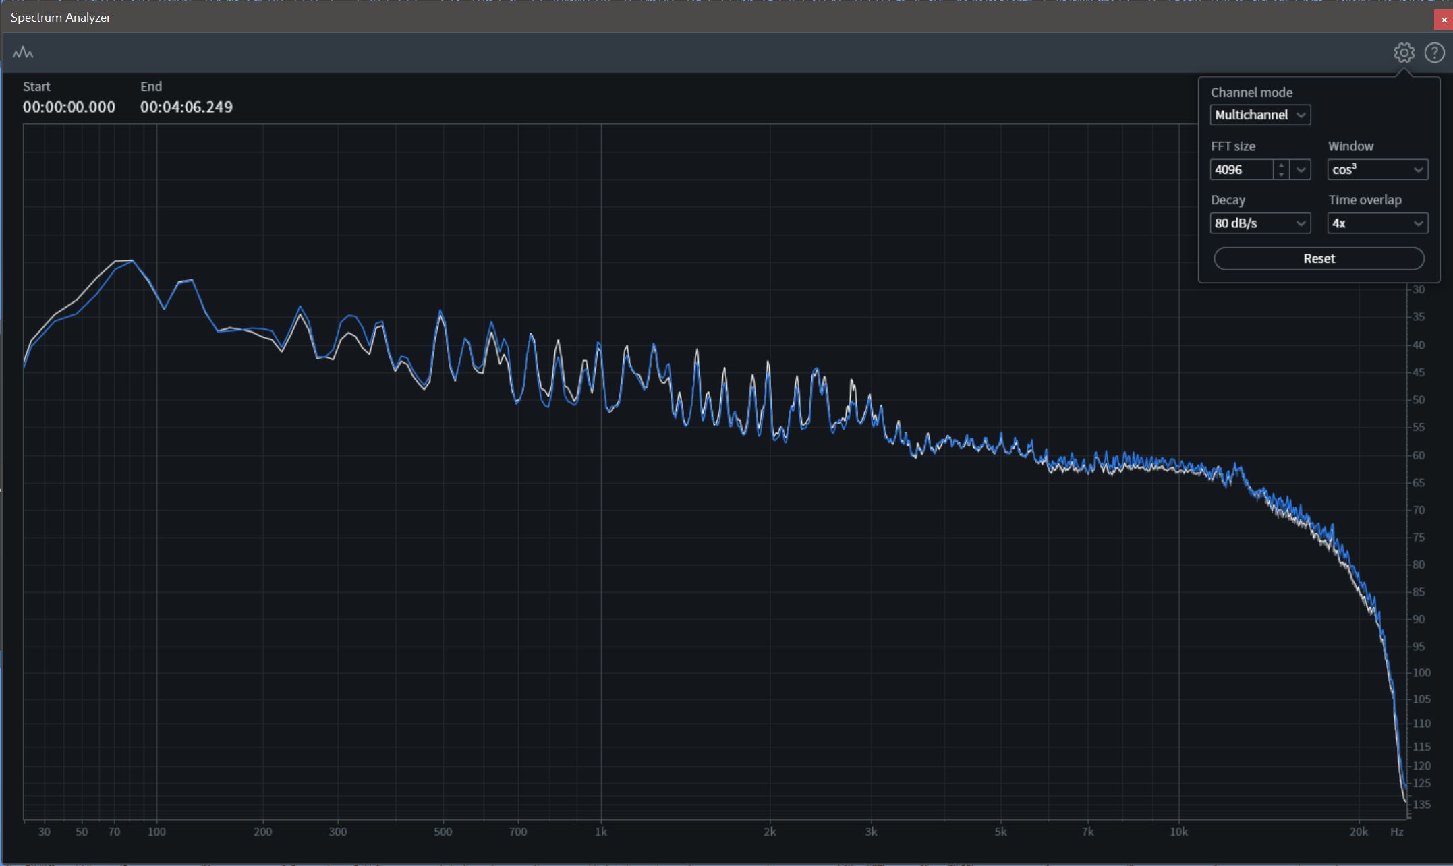Open the Decay 80 dB/s dropdown
The image size is (1453, 866).
coord(1259,223)
